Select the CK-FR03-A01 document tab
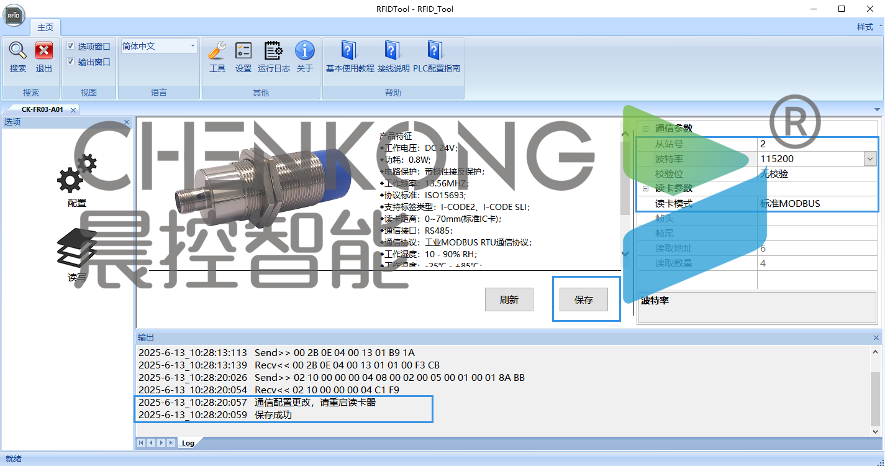This screenshot has height=466, width=885. (x=42, y=109)
